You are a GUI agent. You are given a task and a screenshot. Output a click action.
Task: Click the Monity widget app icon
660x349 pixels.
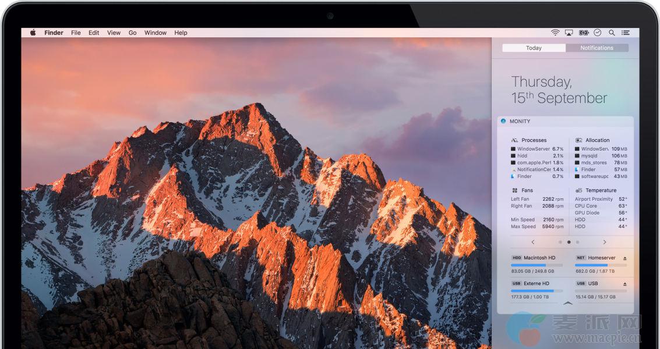pos(503,121)
